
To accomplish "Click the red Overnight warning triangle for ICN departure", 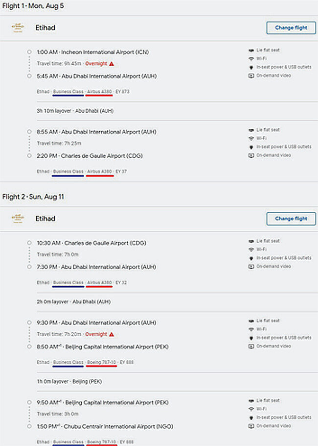I will pyautogui.click(x=112, y=64).
